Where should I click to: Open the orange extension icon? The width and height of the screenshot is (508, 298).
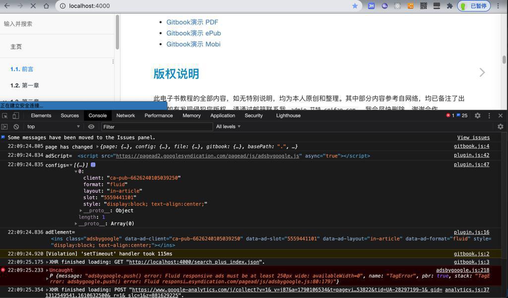[x=410, y=6]
